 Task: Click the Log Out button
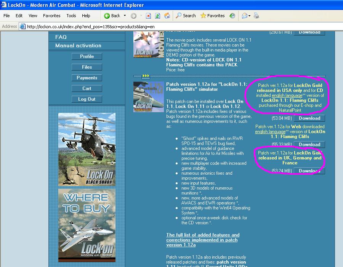click(x=87, y=99)
